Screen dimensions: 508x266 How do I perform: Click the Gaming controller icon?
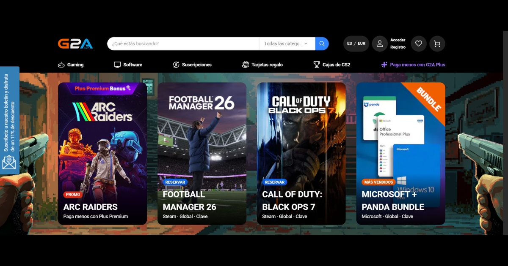tap(61, 65)
